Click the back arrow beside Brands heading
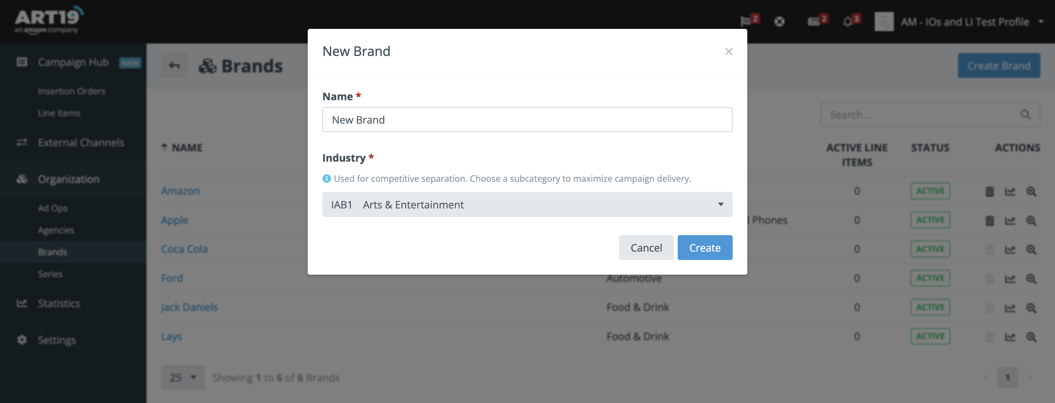This screenshot has height=403, width=1055. 174,66
